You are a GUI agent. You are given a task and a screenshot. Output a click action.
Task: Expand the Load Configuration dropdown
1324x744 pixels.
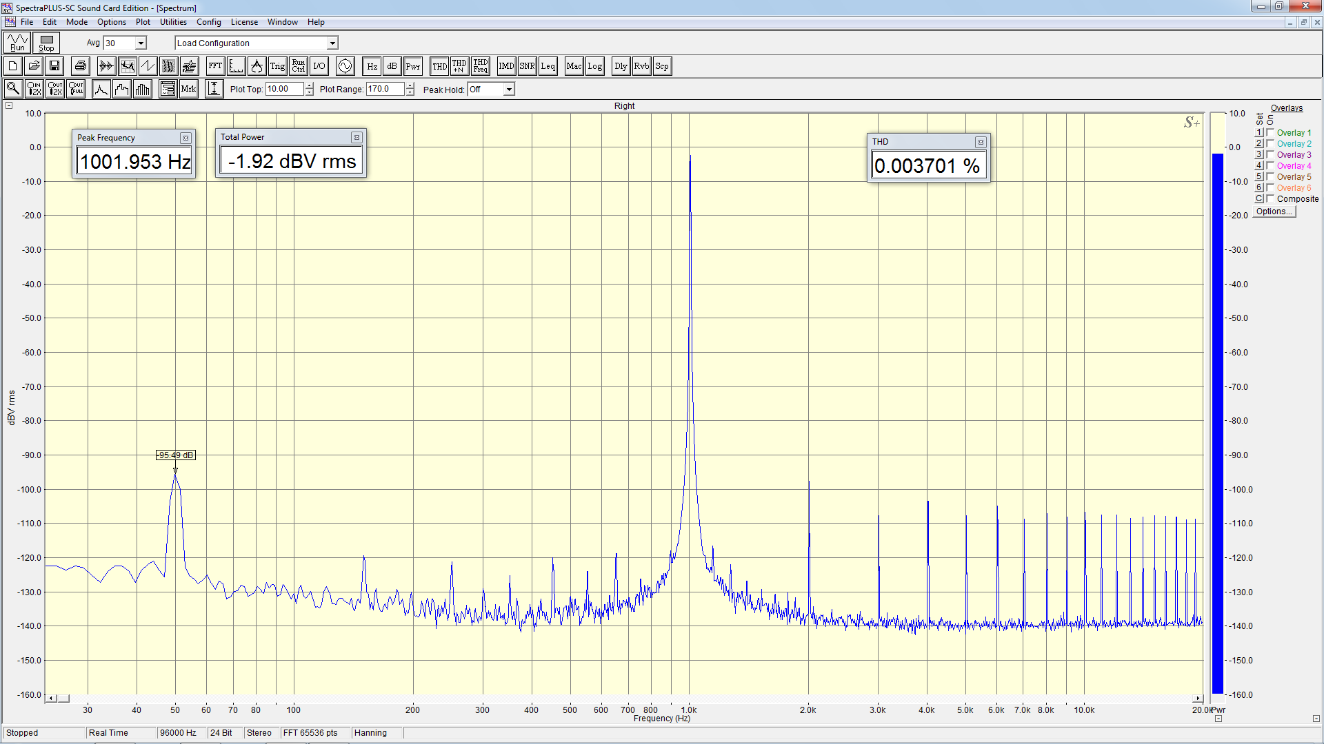(332, 43)
